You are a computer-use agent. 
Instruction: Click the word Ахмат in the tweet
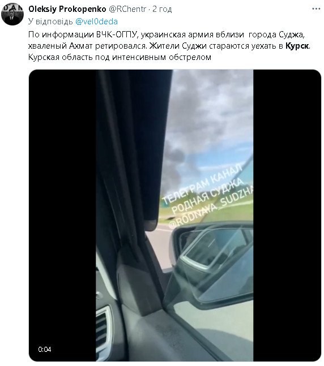[80, 46]
